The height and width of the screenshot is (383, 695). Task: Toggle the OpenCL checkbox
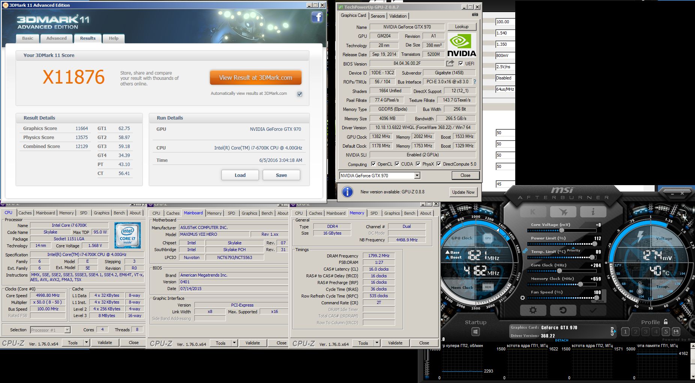click(373, 164)
